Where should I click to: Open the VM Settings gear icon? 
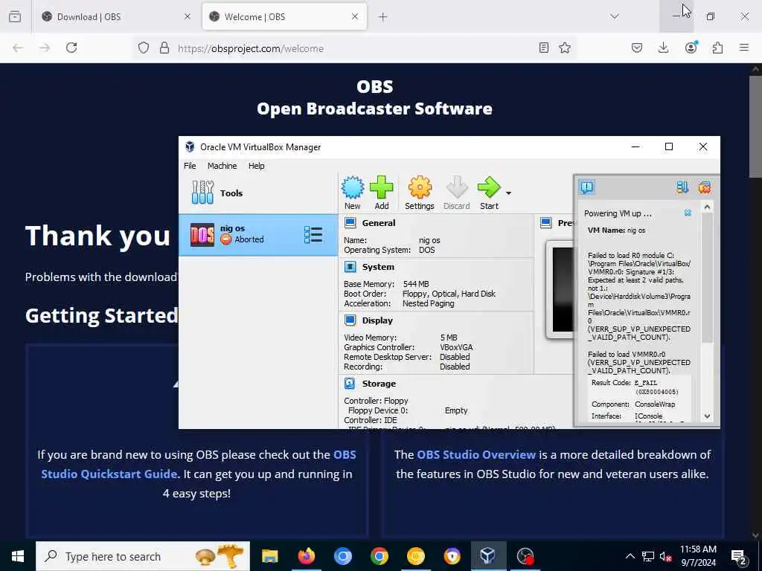pyautogui.click(x=420, y=187)
